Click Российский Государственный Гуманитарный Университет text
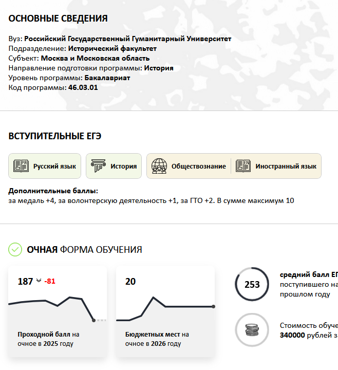 click(127, 39)
